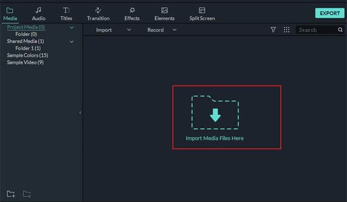Open the Elements tab icon
Image resolution: width=347 pixels, height=202 pixels.
[164, 10]
